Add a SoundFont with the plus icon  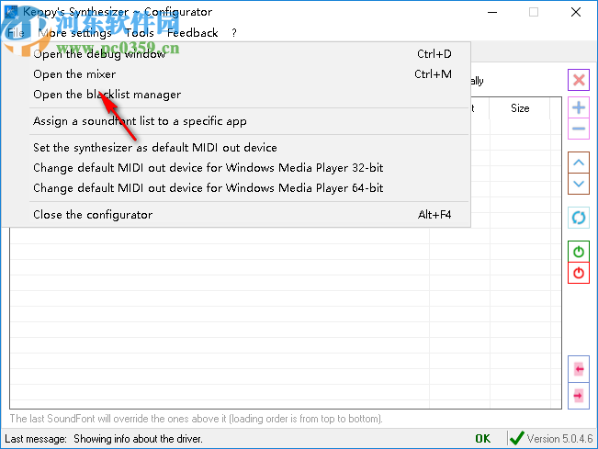point(579,107)
